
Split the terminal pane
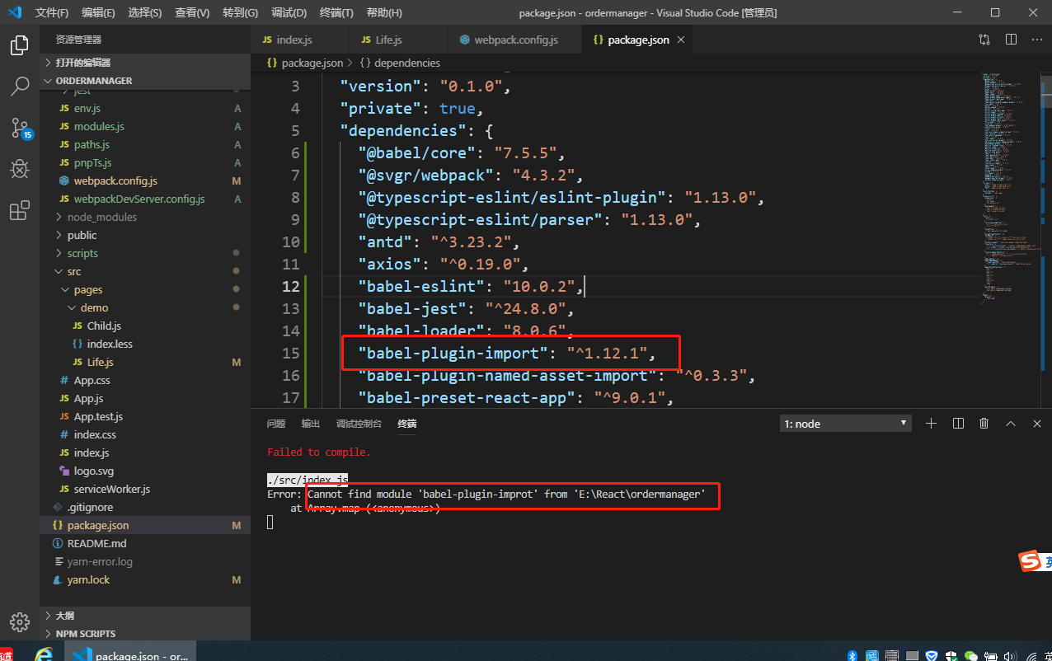tap(958, 424)
